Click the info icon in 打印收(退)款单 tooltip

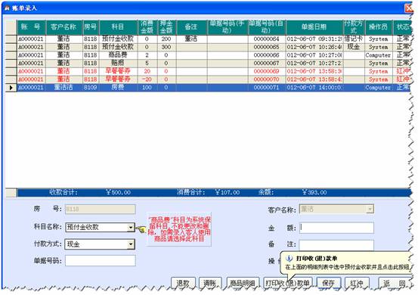[x=289, y=258]
